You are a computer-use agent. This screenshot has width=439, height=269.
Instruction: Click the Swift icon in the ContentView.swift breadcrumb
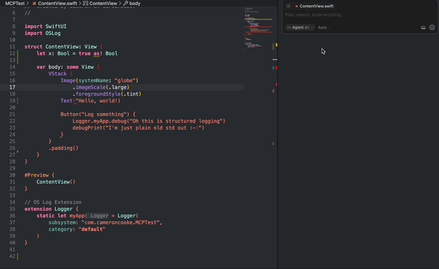click(34, 3)
